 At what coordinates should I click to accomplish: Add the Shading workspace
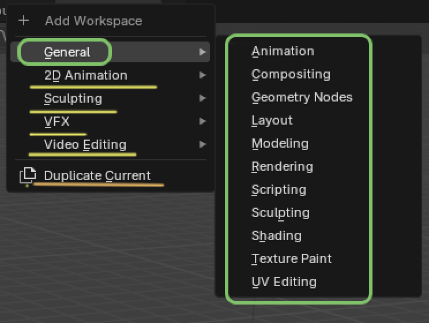pos(276,236)
